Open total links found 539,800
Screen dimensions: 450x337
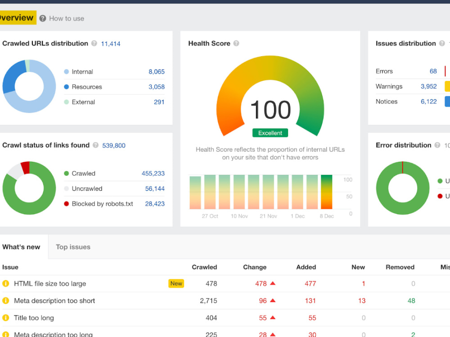pos(114,146)
